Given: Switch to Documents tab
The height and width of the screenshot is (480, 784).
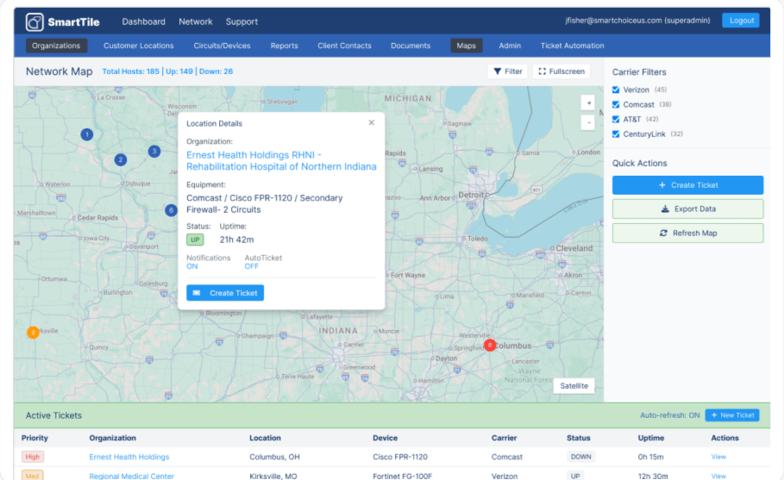Looking at the screenshot, I should pyautogui.click(x=411, y=46).
